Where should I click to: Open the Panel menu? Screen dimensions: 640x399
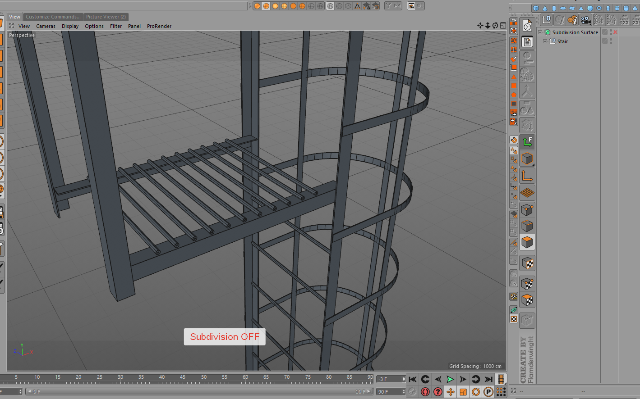tap(134, 26)
